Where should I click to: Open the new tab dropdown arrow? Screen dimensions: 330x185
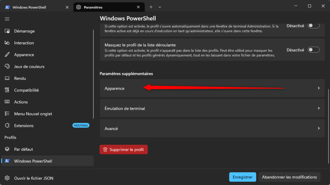(x=160, y=7)
